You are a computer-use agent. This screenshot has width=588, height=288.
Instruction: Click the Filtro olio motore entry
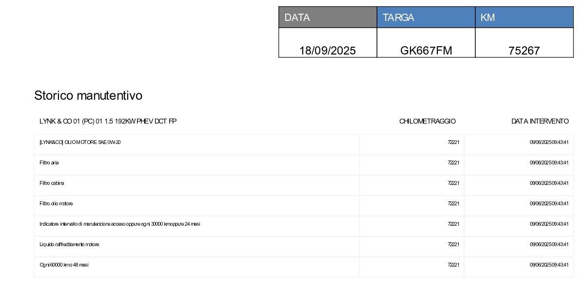(x=56, y=203)
